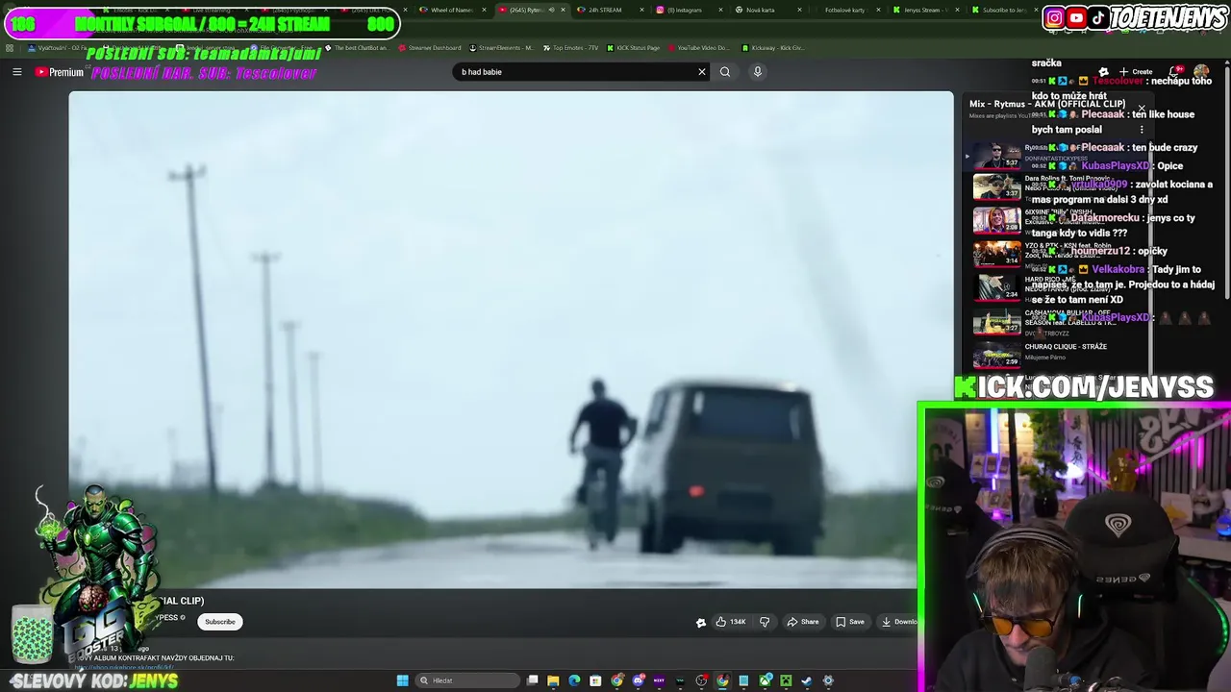Viewport: 1231px width, 692px height.
Task: Open Discord from the taskbar
Action: pyautogui.click(x=639, y=680)
